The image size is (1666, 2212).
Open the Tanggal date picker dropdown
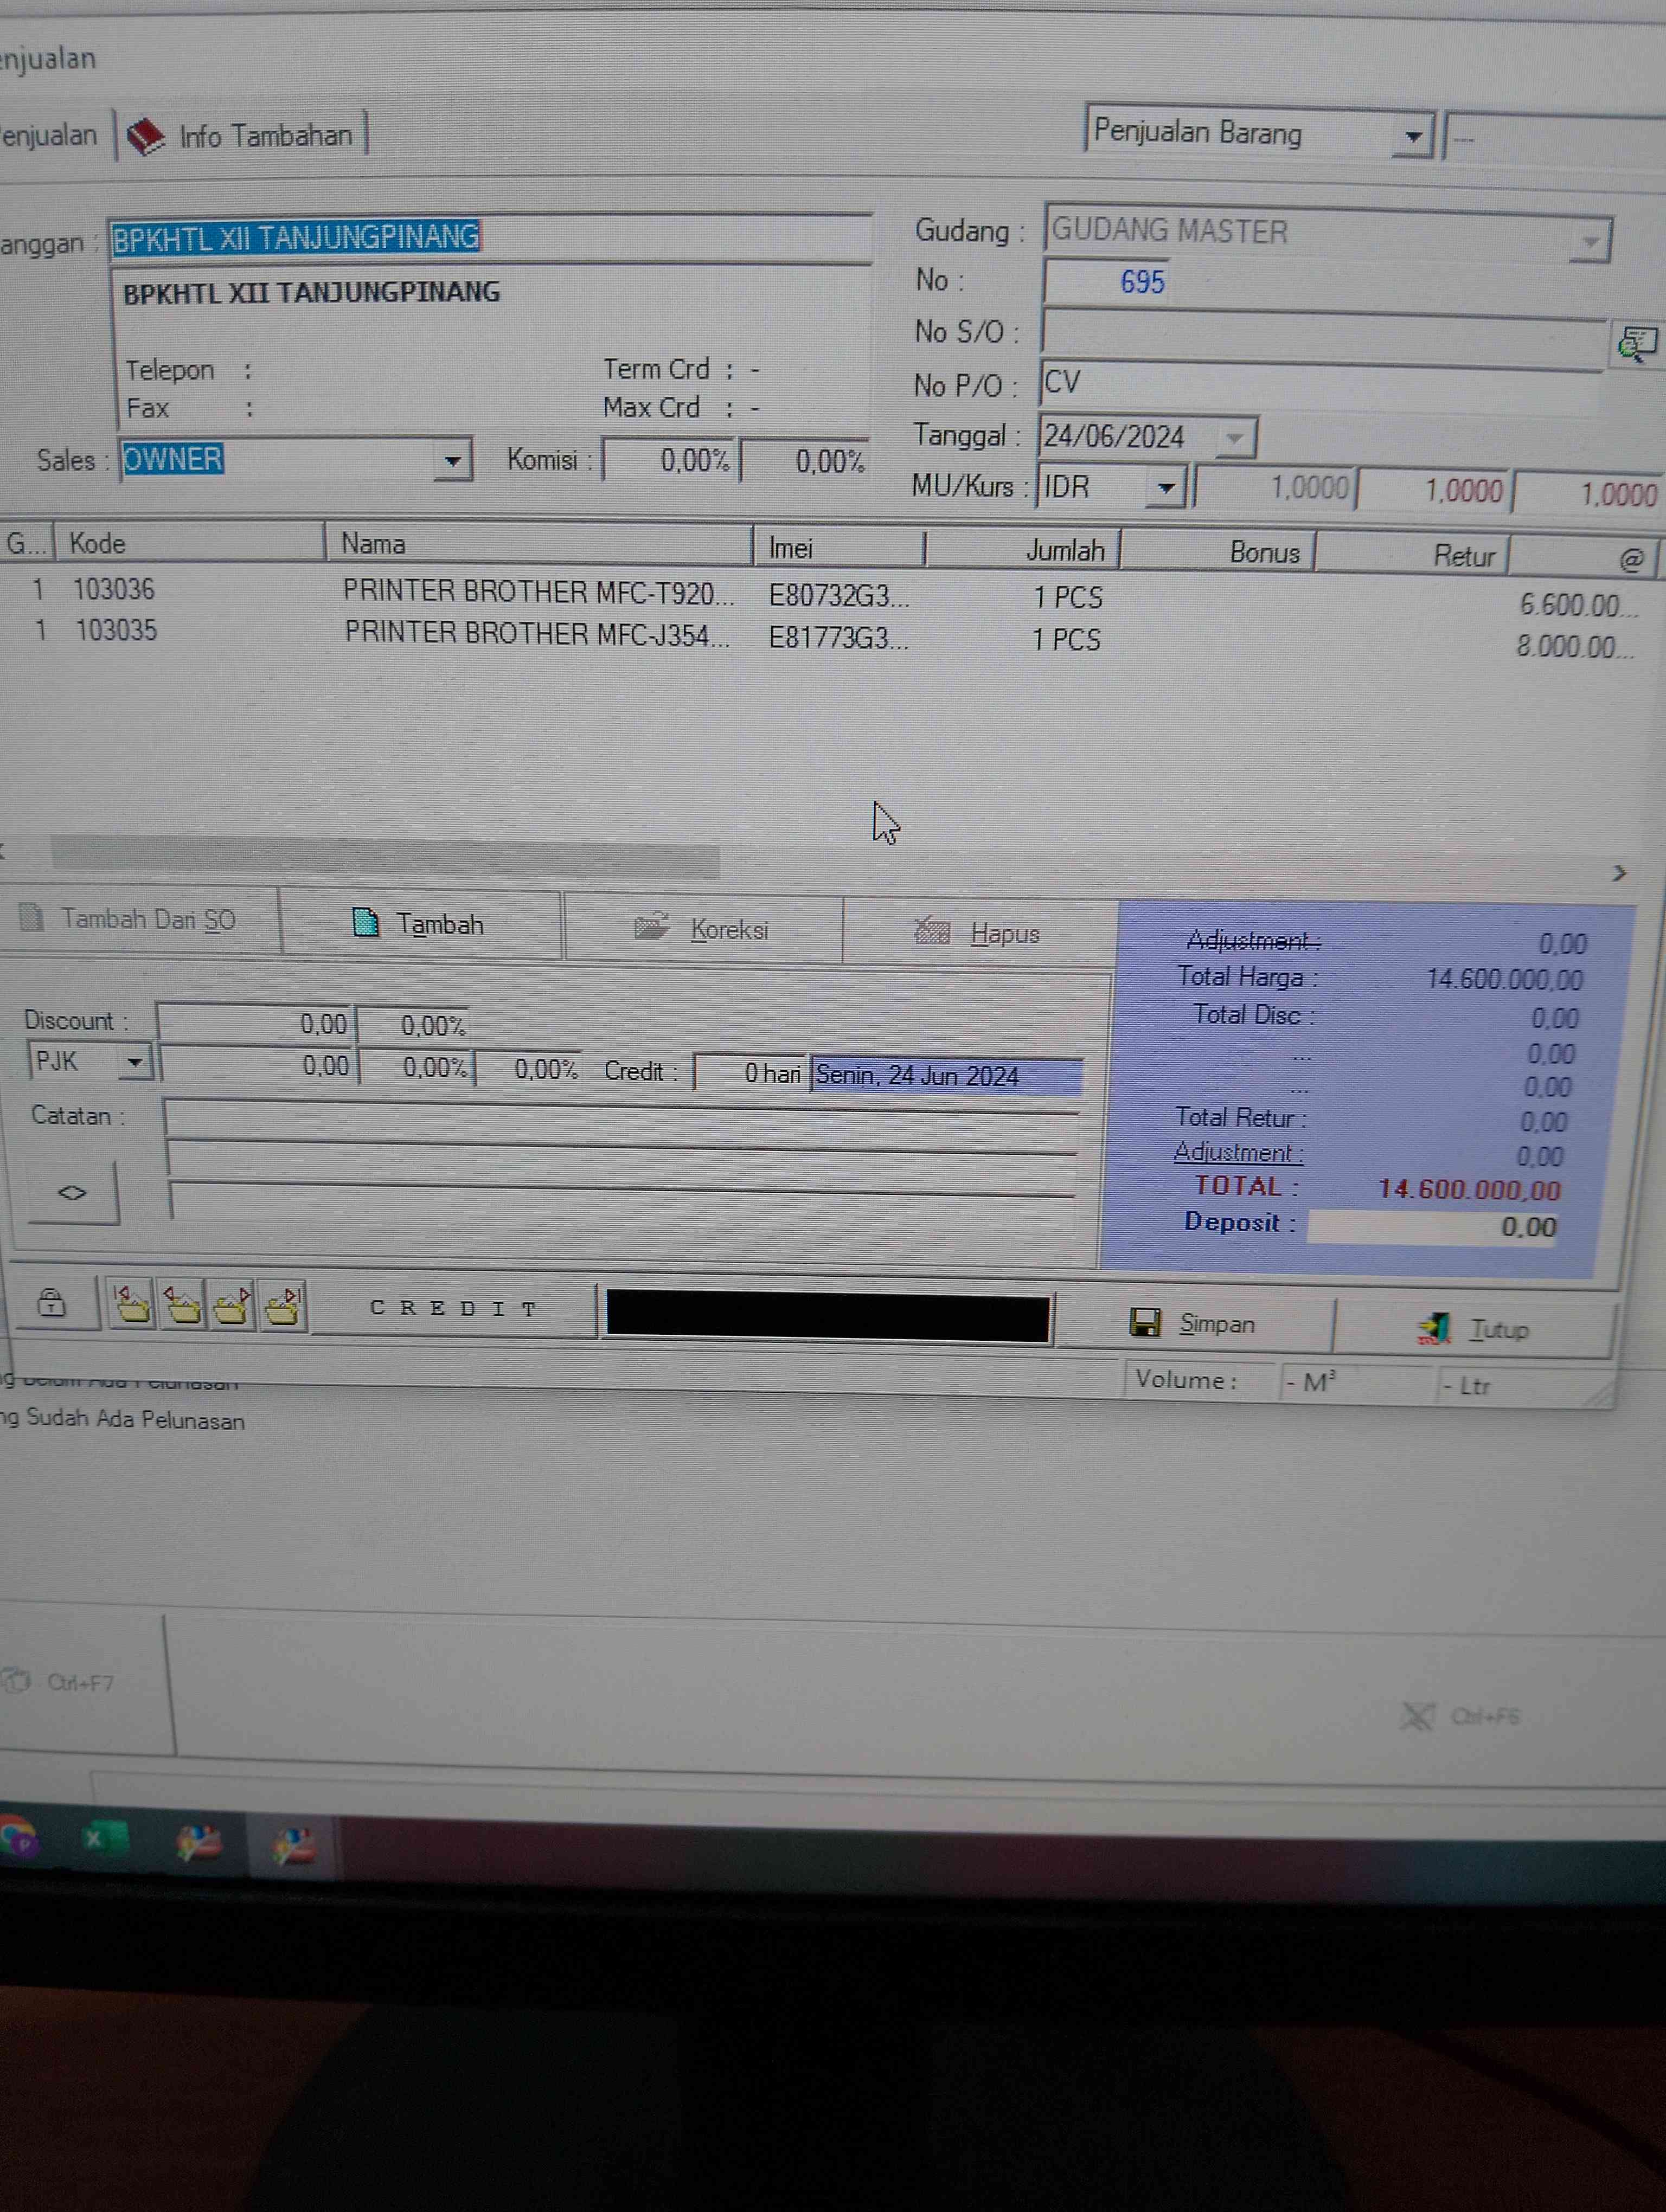tap(1235, 438)
